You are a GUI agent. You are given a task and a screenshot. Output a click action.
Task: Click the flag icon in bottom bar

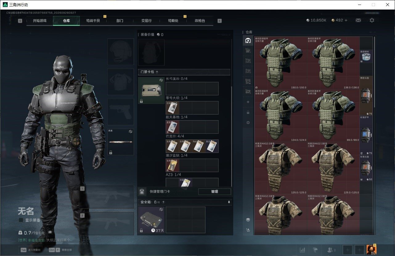[315, 250]
